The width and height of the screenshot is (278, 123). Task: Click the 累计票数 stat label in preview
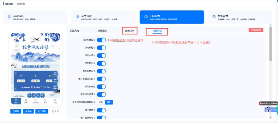tap(36, 81)
